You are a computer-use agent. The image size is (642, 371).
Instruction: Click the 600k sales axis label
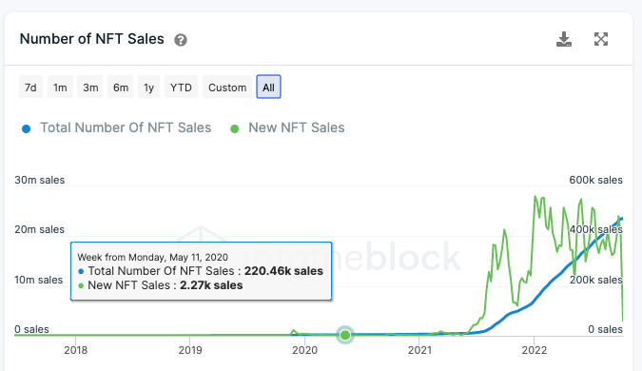595,180
